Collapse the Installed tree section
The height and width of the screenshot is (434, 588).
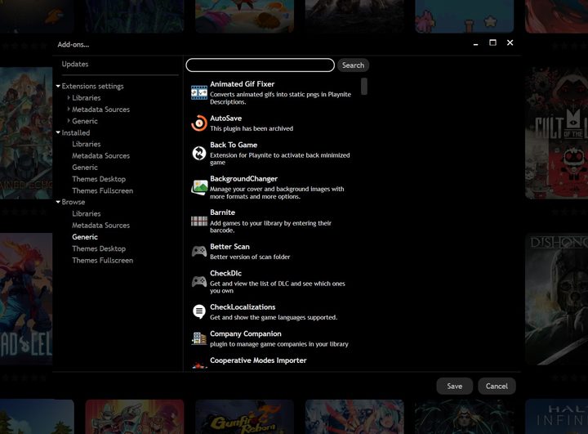58,132
